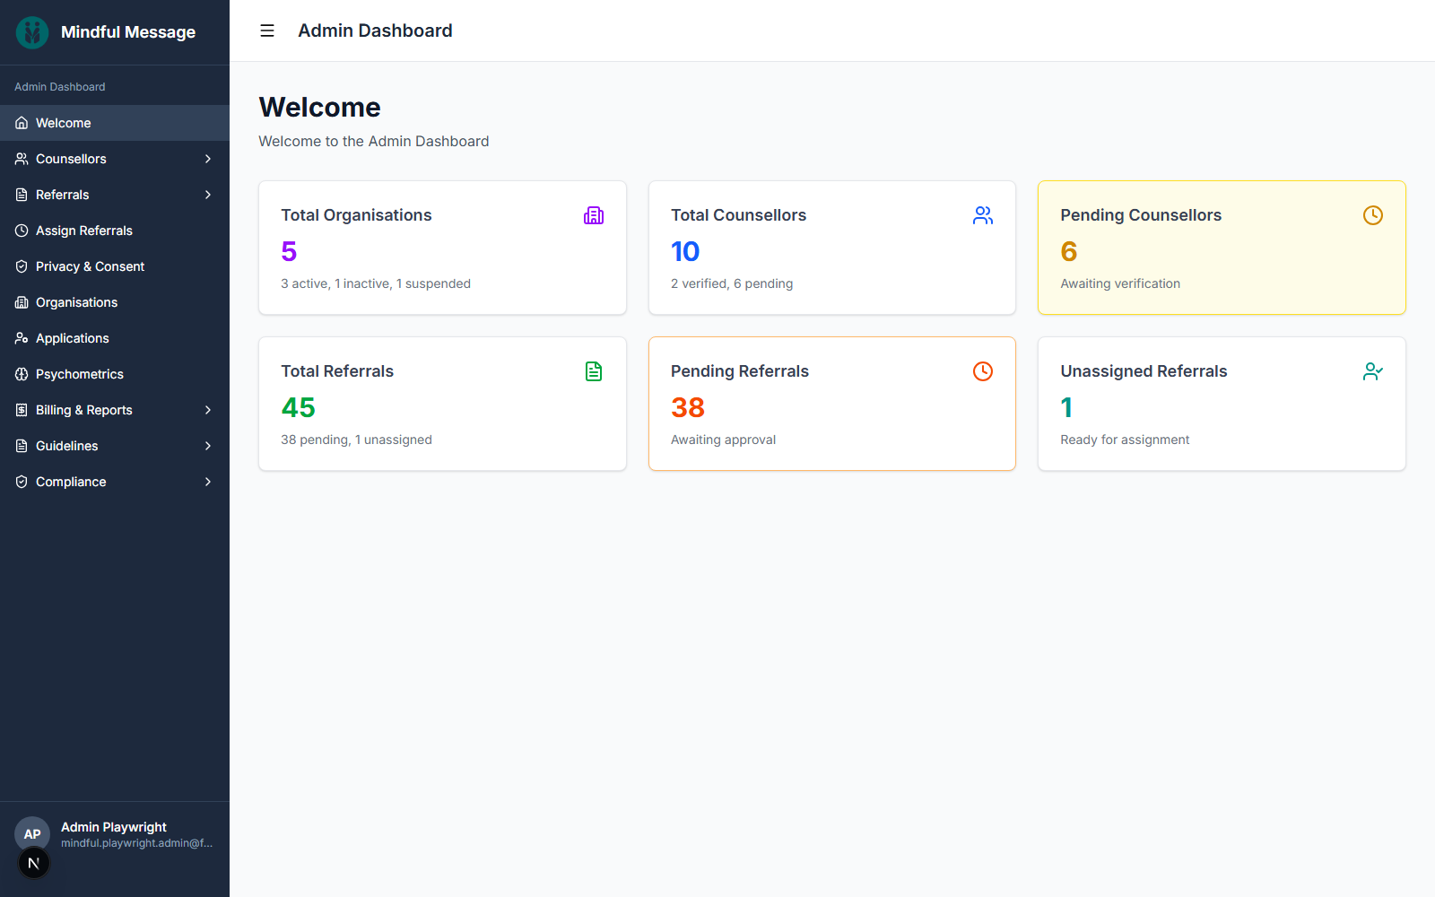Open the Psychometrics menu item
This screenshot has height=897, width=1435.
pos(115,374)
